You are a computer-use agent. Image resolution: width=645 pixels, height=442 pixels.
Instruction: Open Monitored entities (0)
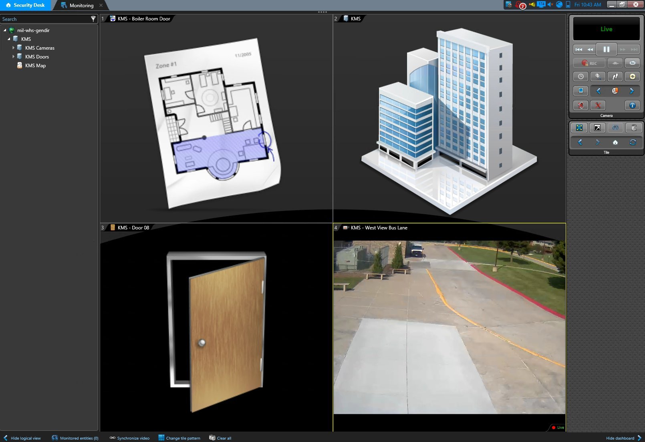75,438
